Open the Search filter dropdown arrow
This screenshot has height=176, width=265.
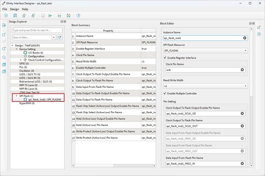click(54, 37)
